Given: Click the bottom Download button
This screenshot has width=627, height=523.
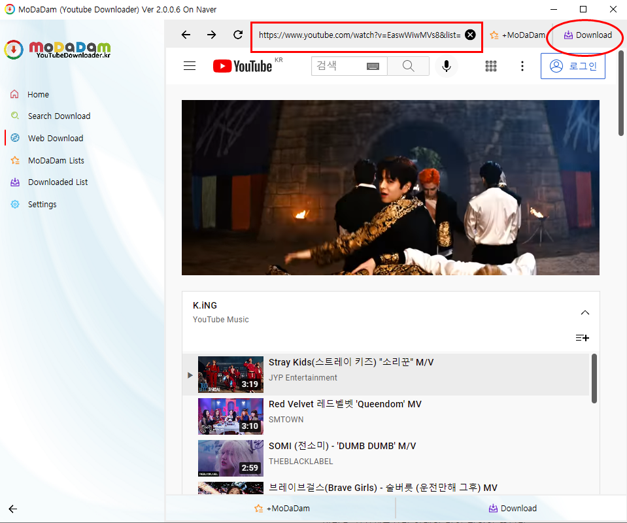Looking at the screenshot, I should point(513,508).
